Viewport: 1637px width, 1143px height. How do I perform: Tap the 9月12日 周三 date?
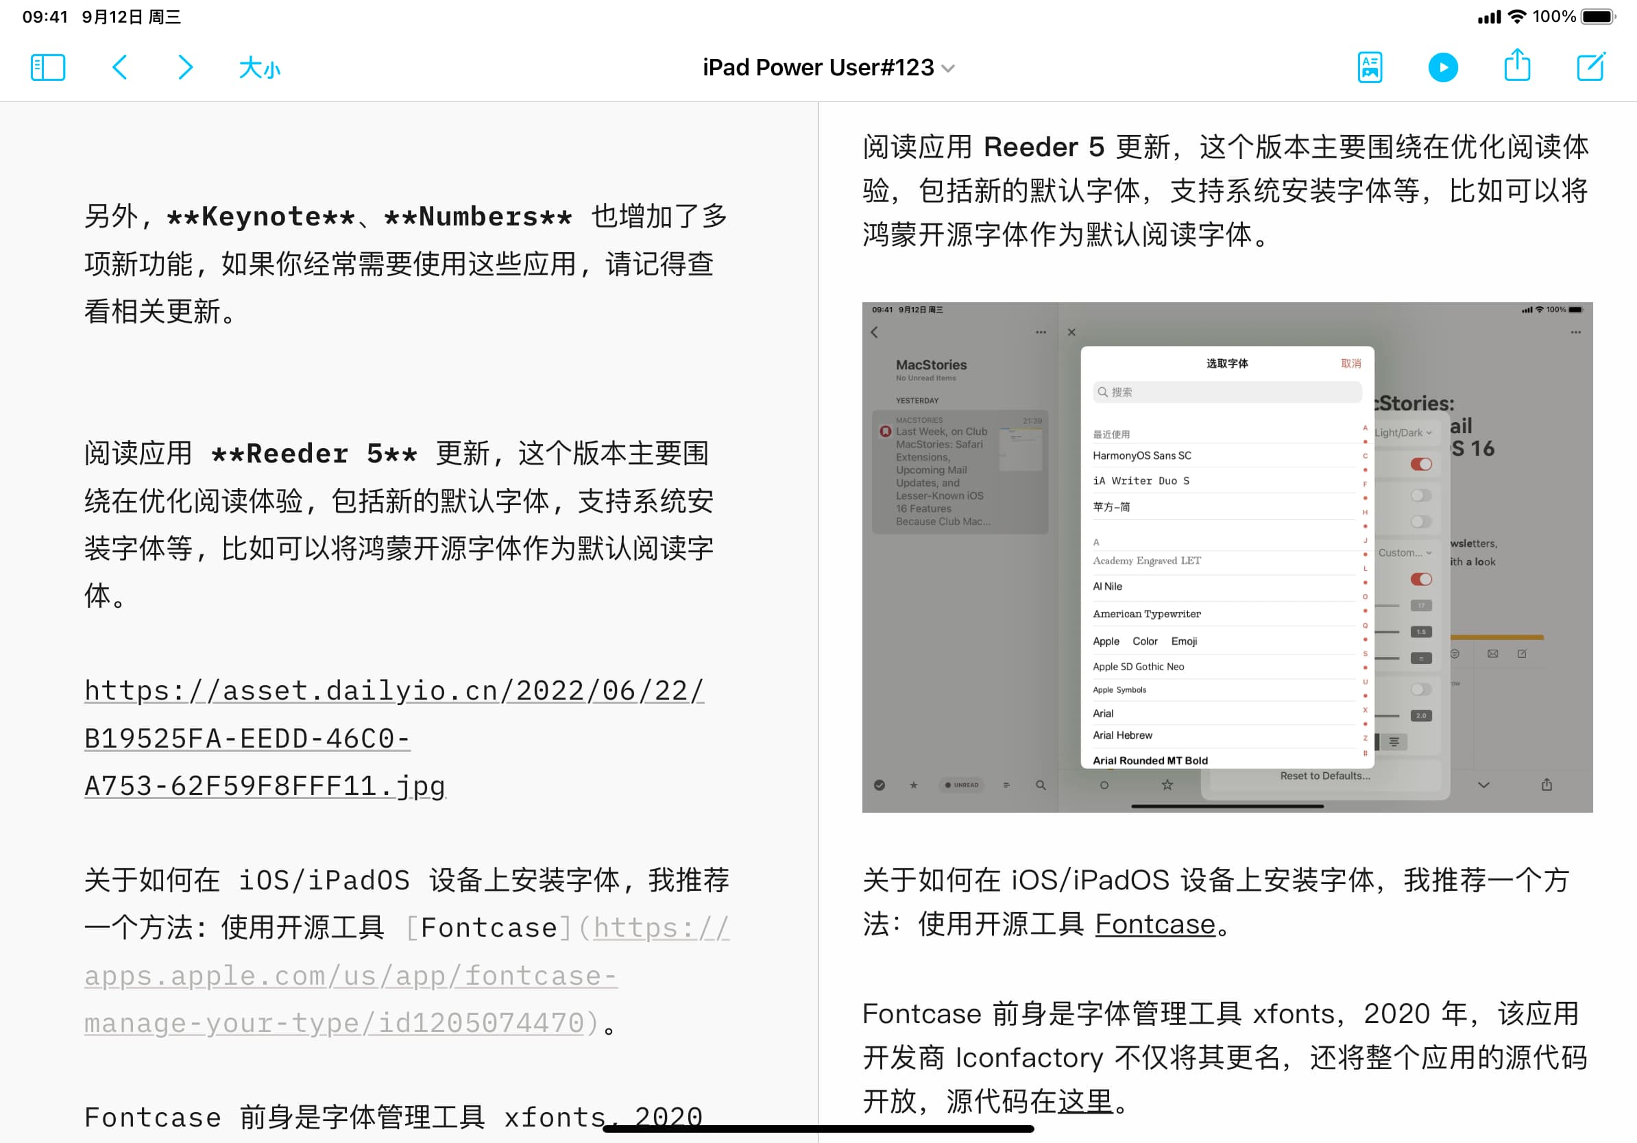point(131,17)
